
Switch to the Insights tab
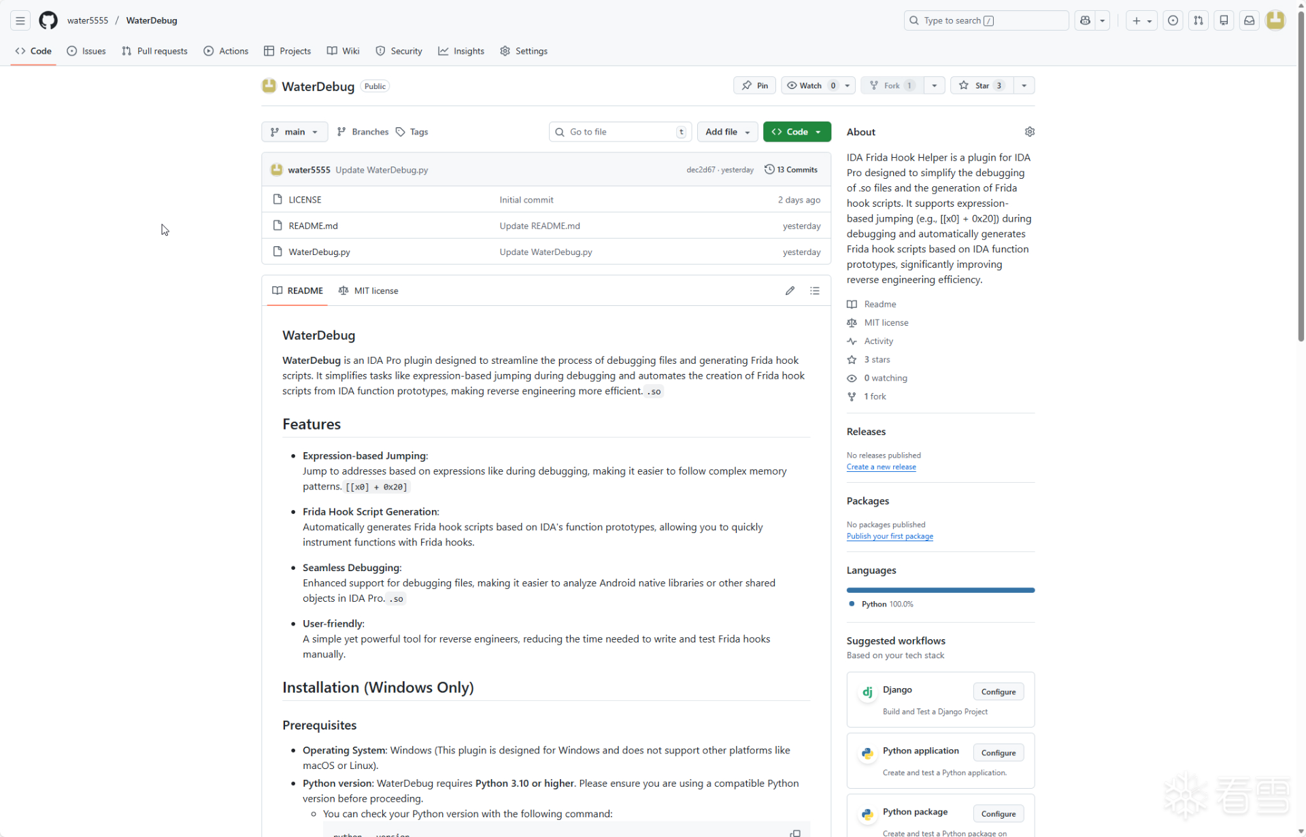tap(461, 51)
